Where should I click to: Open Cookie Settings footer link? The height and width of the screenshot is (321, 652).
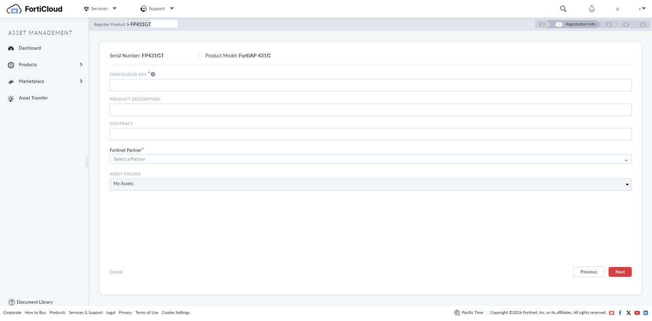[x=176, y=313]
